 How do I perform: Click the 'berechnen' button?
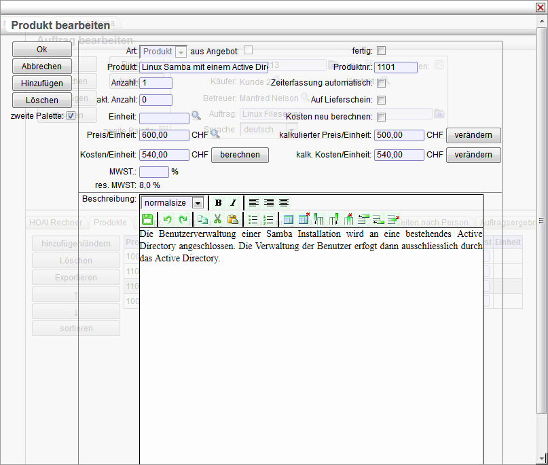240,155
